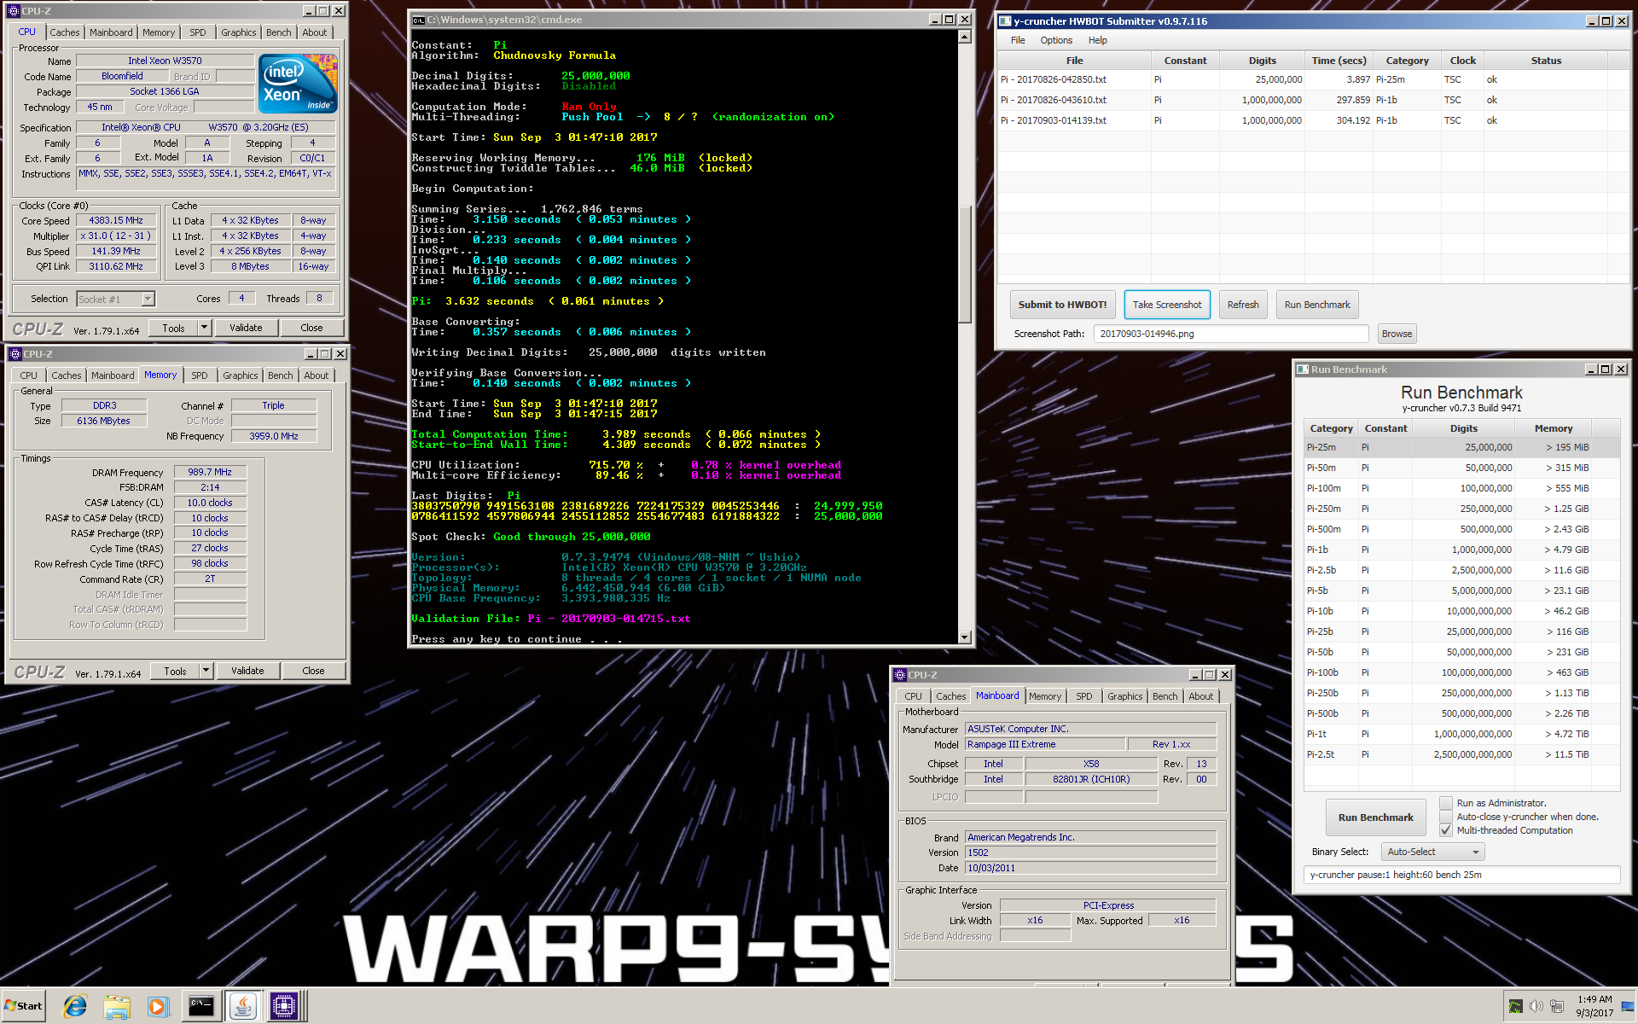Image resolution: width=1638 pixels, height=1024 pixels.
Task: Click the volume speaker tray icon
Action: tap(1536, 1006)
